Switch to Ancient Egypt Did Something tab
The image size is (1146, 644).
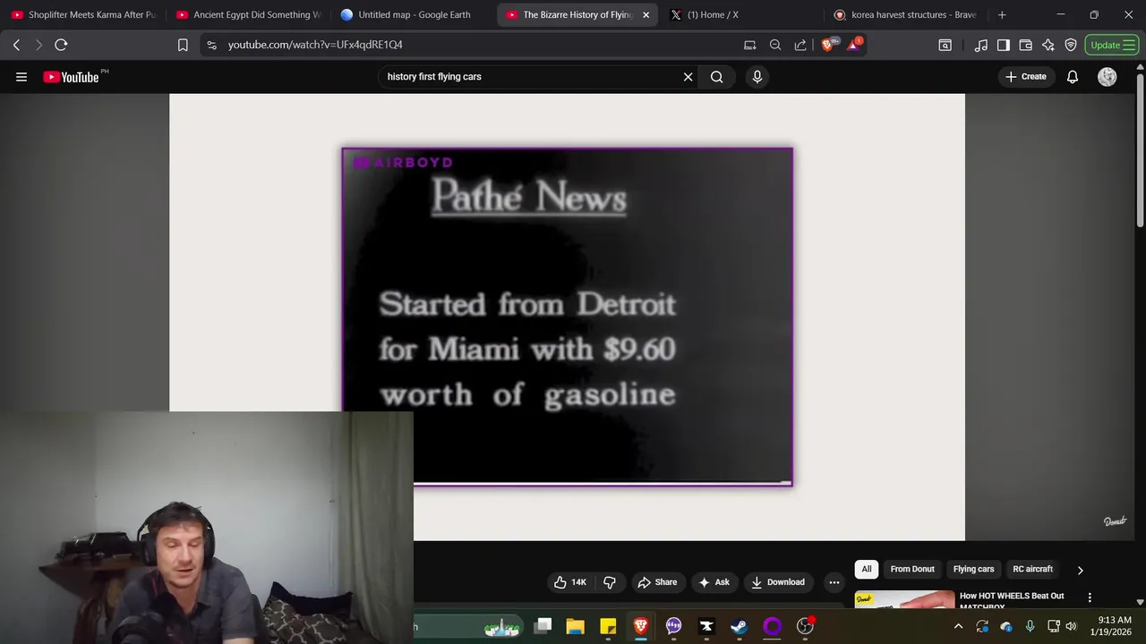click(248, 14)
